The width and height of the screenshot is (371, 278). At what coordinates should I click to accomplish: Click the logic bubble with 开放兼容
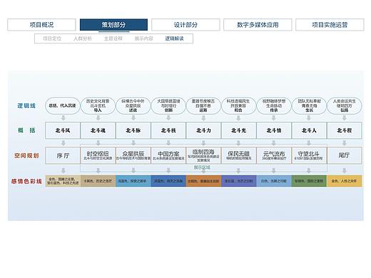(x=238, y=105)
